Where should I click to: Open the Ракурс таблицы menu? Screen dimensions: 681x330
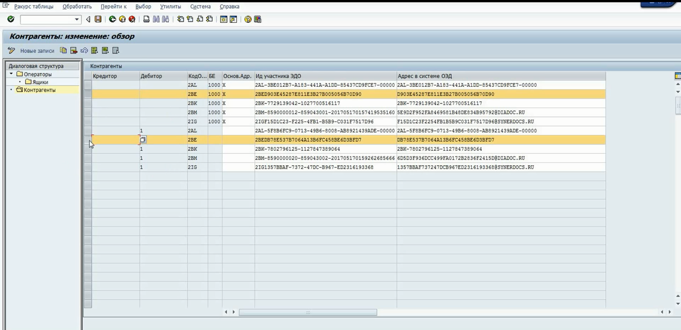[33, 7]
